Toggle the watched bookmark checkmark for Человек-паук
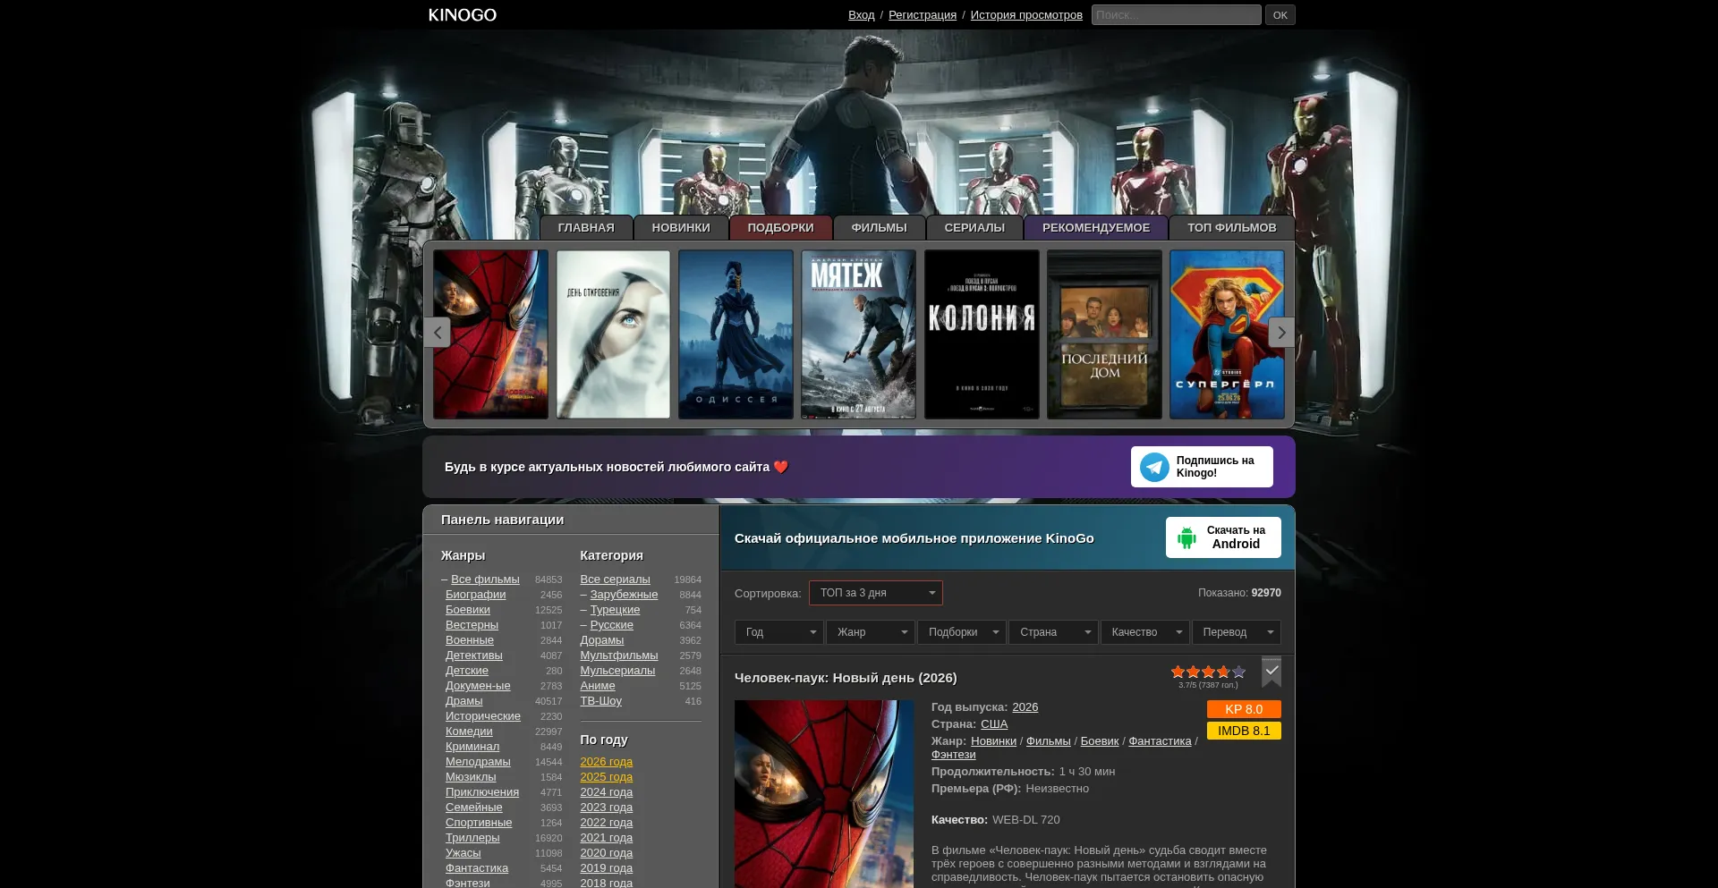Viewport: 1718px width, 888px height. (x=1271, y=672)
